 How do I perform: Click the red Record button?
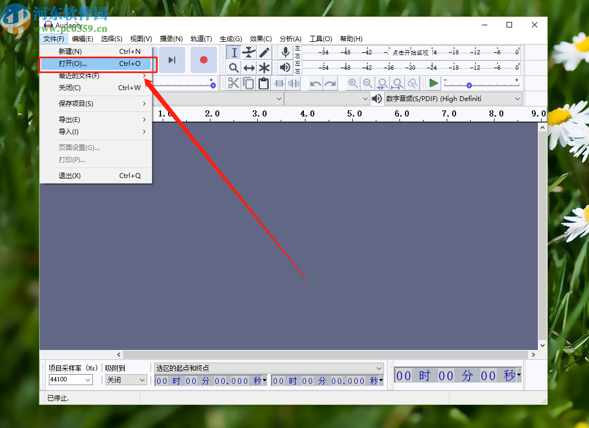[x=204, y=60]
